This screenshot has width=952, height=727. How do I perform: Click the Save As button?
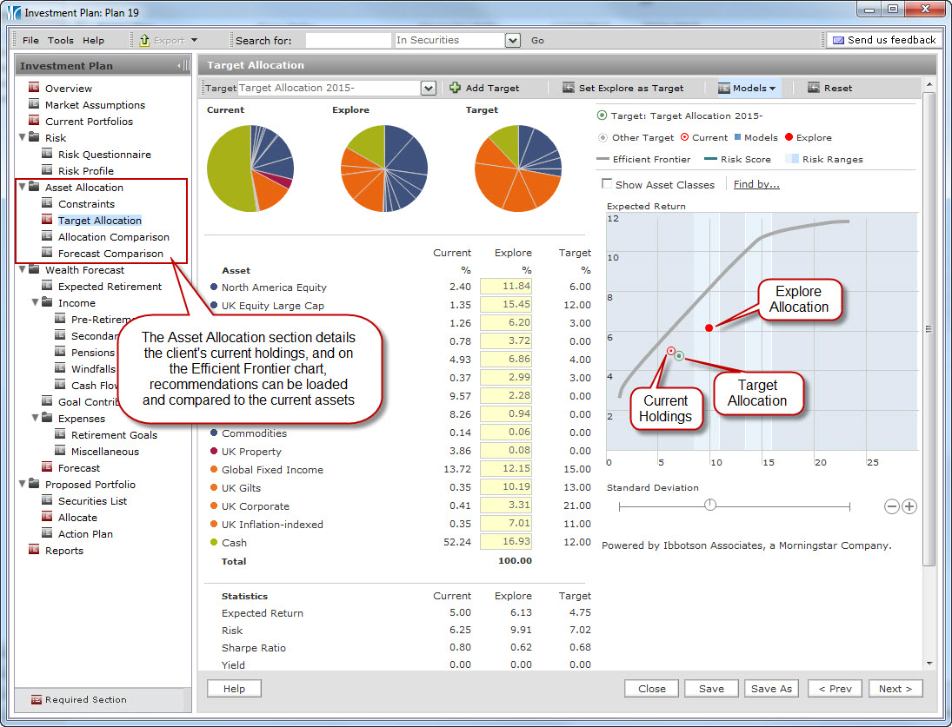point(771,689)
